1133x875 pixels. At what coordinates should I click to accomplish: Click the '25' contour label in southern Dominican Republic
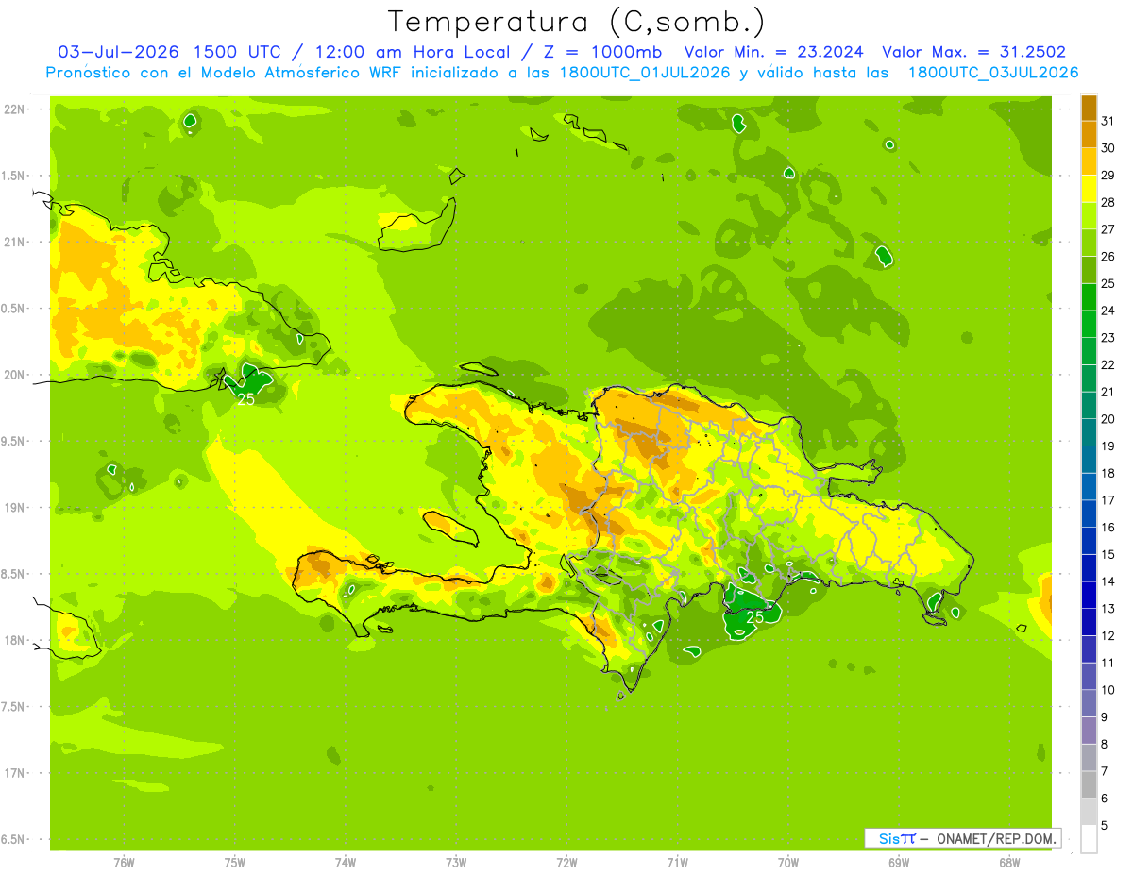[754, 617]
